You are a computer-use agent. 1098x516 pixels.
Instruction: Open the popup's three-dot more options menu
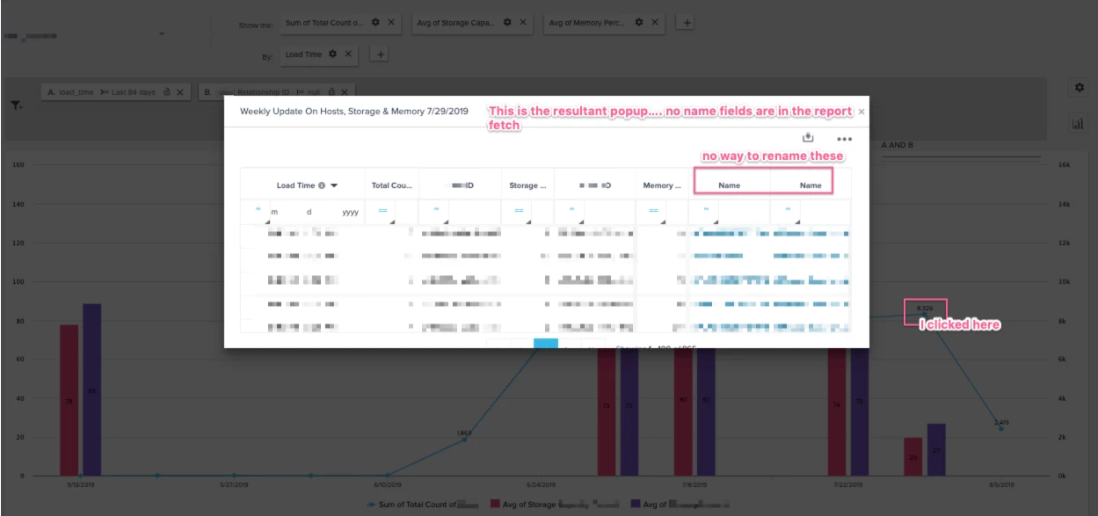[844, 139]
